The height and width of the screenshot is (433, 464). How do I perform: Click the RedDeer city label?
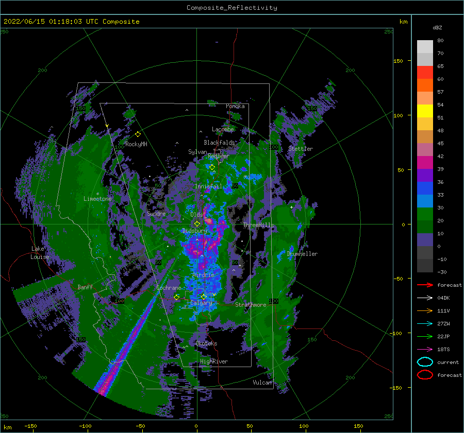point(219,156)
